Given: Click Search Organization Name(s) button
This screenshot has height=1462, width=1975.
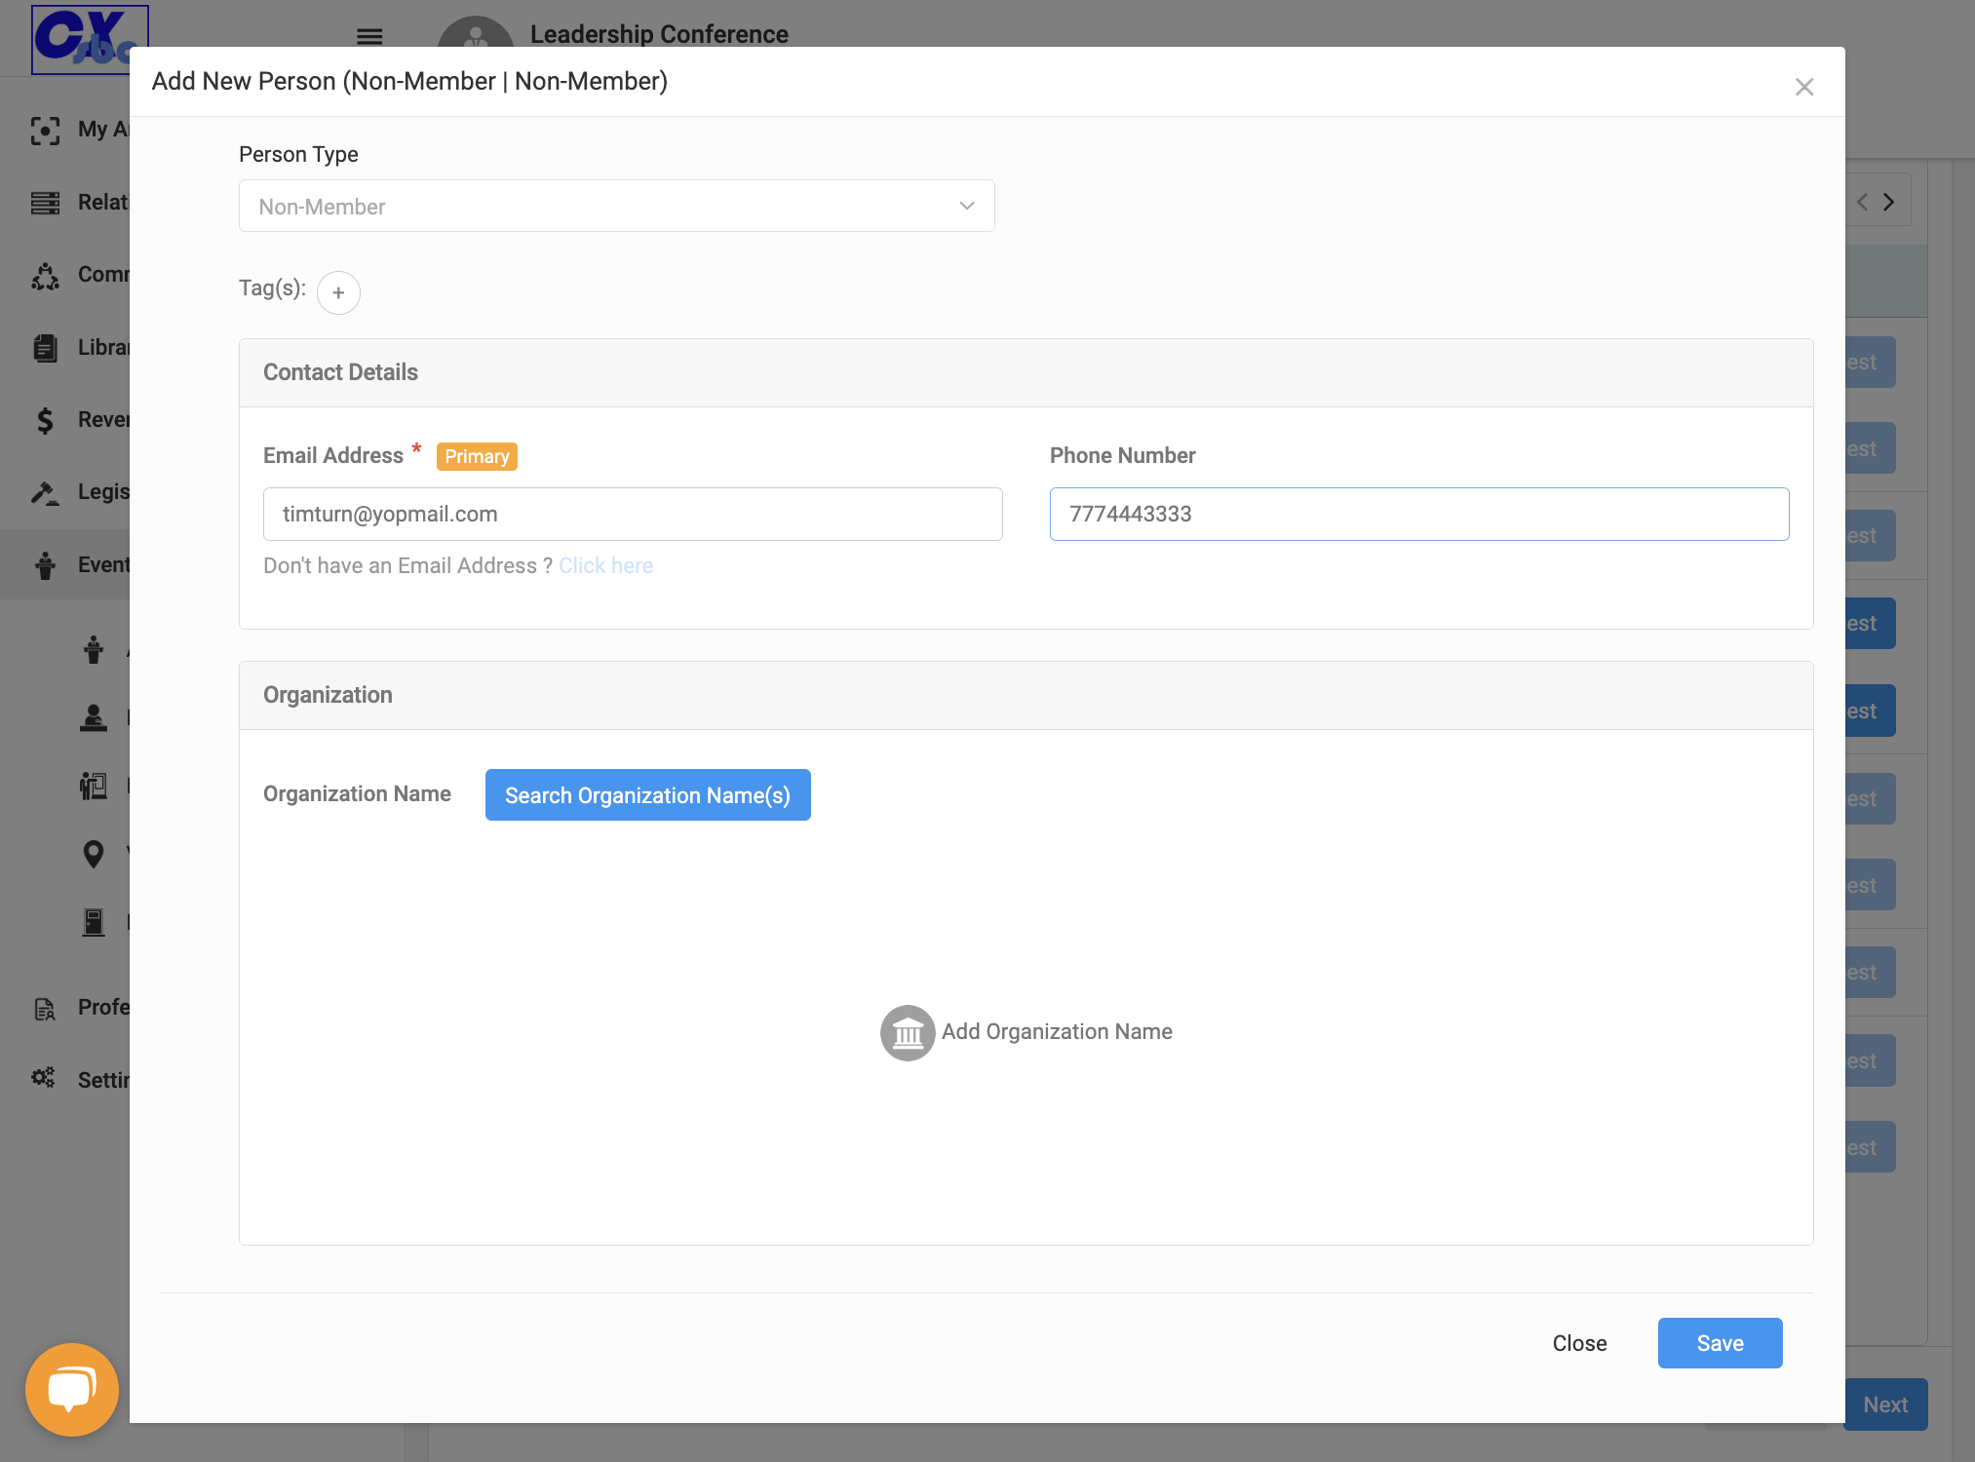Looking at the screenshot, I should coord(647,794).
